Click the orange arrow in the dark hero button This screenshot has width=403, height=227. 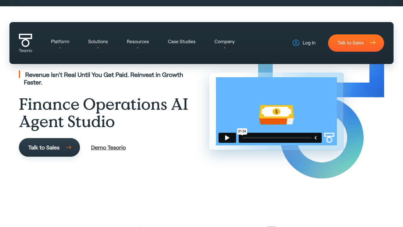[x=69, y=148]
